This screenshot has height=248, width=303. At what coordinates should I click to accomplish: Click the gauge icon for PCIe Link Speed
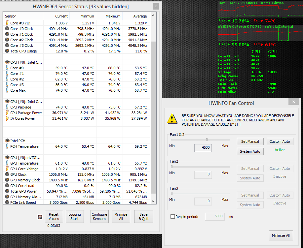(x=7, y=202)
